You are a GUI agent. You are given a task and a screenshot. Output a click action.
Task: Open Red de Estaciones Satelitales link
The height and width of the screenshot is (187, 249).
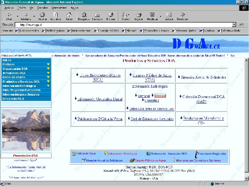click(x=152, y=119)
